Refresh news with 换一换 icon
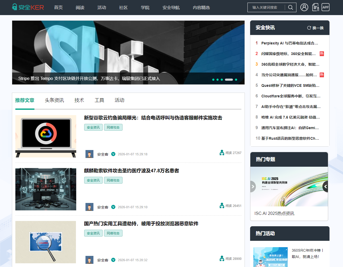The image size is (343, 267). (x=315, y=28)
